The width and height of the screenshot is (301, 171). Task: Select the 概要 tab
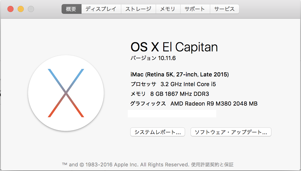(x=71, y=9)
